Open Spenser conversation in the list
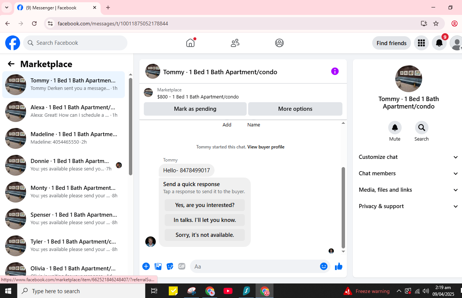This screenshot has height=298, width=462. 64,219
